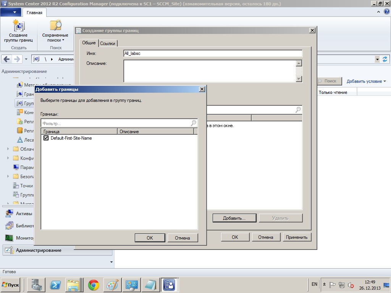Open the application menu dropdown button
This screenshot has width=391, height=293.
click(x=10, y=12)
